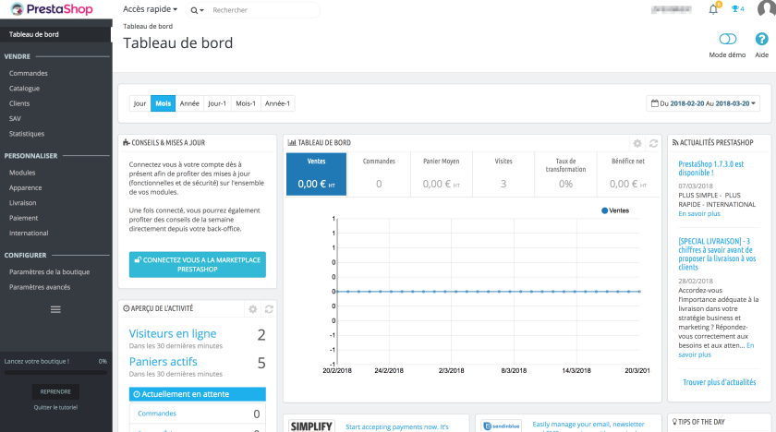This screenshot has width=776, height=432.
Task: Open settings gear in Tableau de bord panel
Action: (637, 143)
